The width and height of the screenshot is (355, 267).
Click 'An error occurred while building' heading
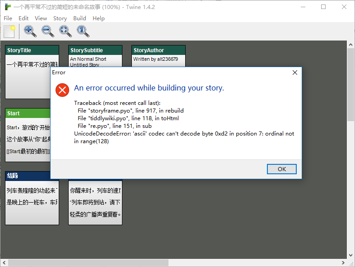149,88
